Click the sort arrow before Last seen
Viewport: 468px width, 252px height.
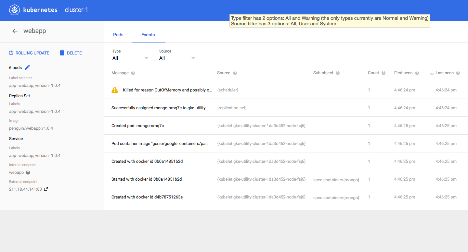point(432,73)
